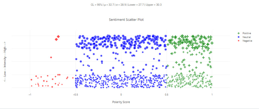Click the lone mid-height red diamond point

[x=51, y=57]
